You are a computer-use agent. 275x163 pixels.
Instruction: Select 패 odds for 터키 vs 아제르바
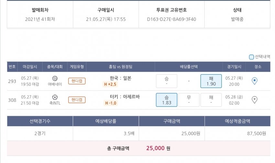211,100
